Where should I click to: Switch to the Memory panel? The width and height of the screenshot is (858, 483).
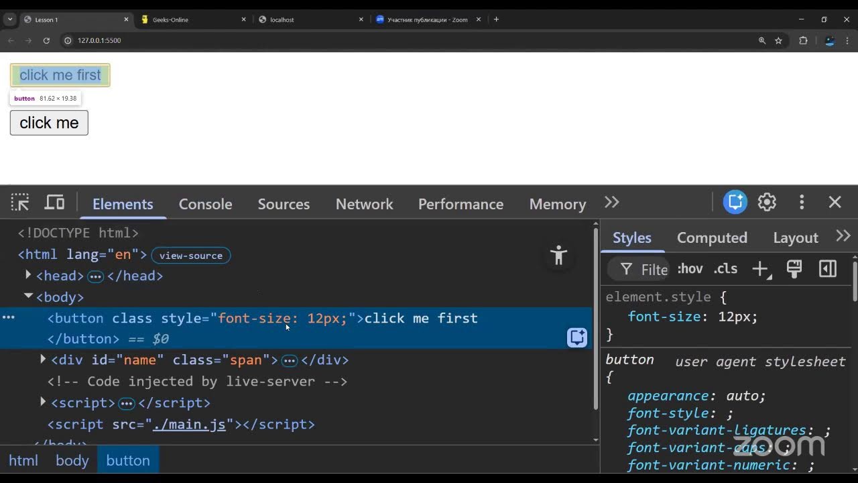click(558, 204)
